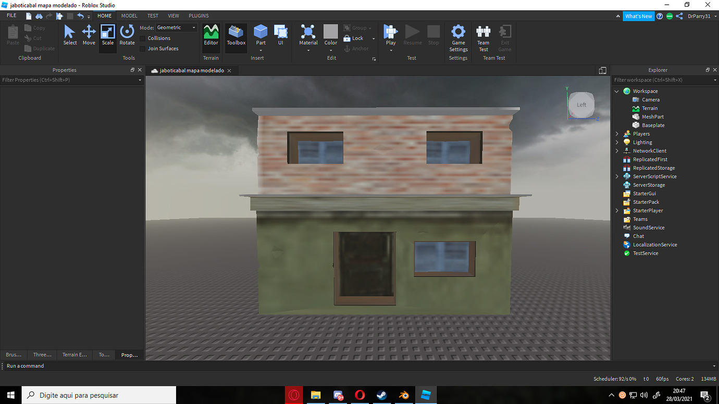Select MeshPart in Explorer

tap(652, 117)
